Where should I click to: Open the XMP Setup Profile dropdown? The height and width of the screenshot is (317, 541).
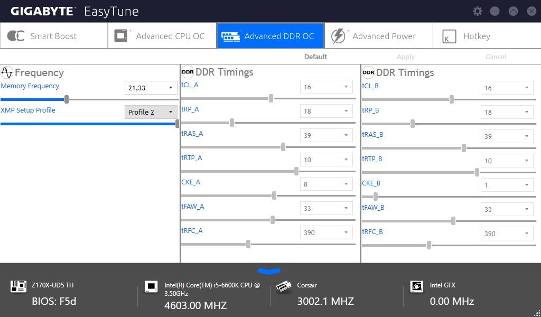[x=151, y=112]
